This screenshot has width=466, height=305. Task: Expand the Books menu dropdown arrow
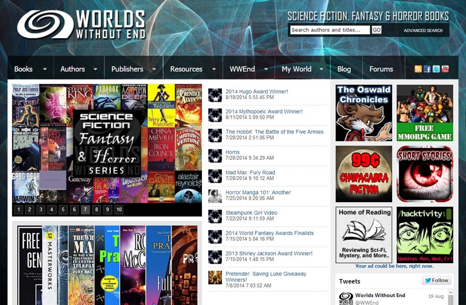[x=45, y=70]
